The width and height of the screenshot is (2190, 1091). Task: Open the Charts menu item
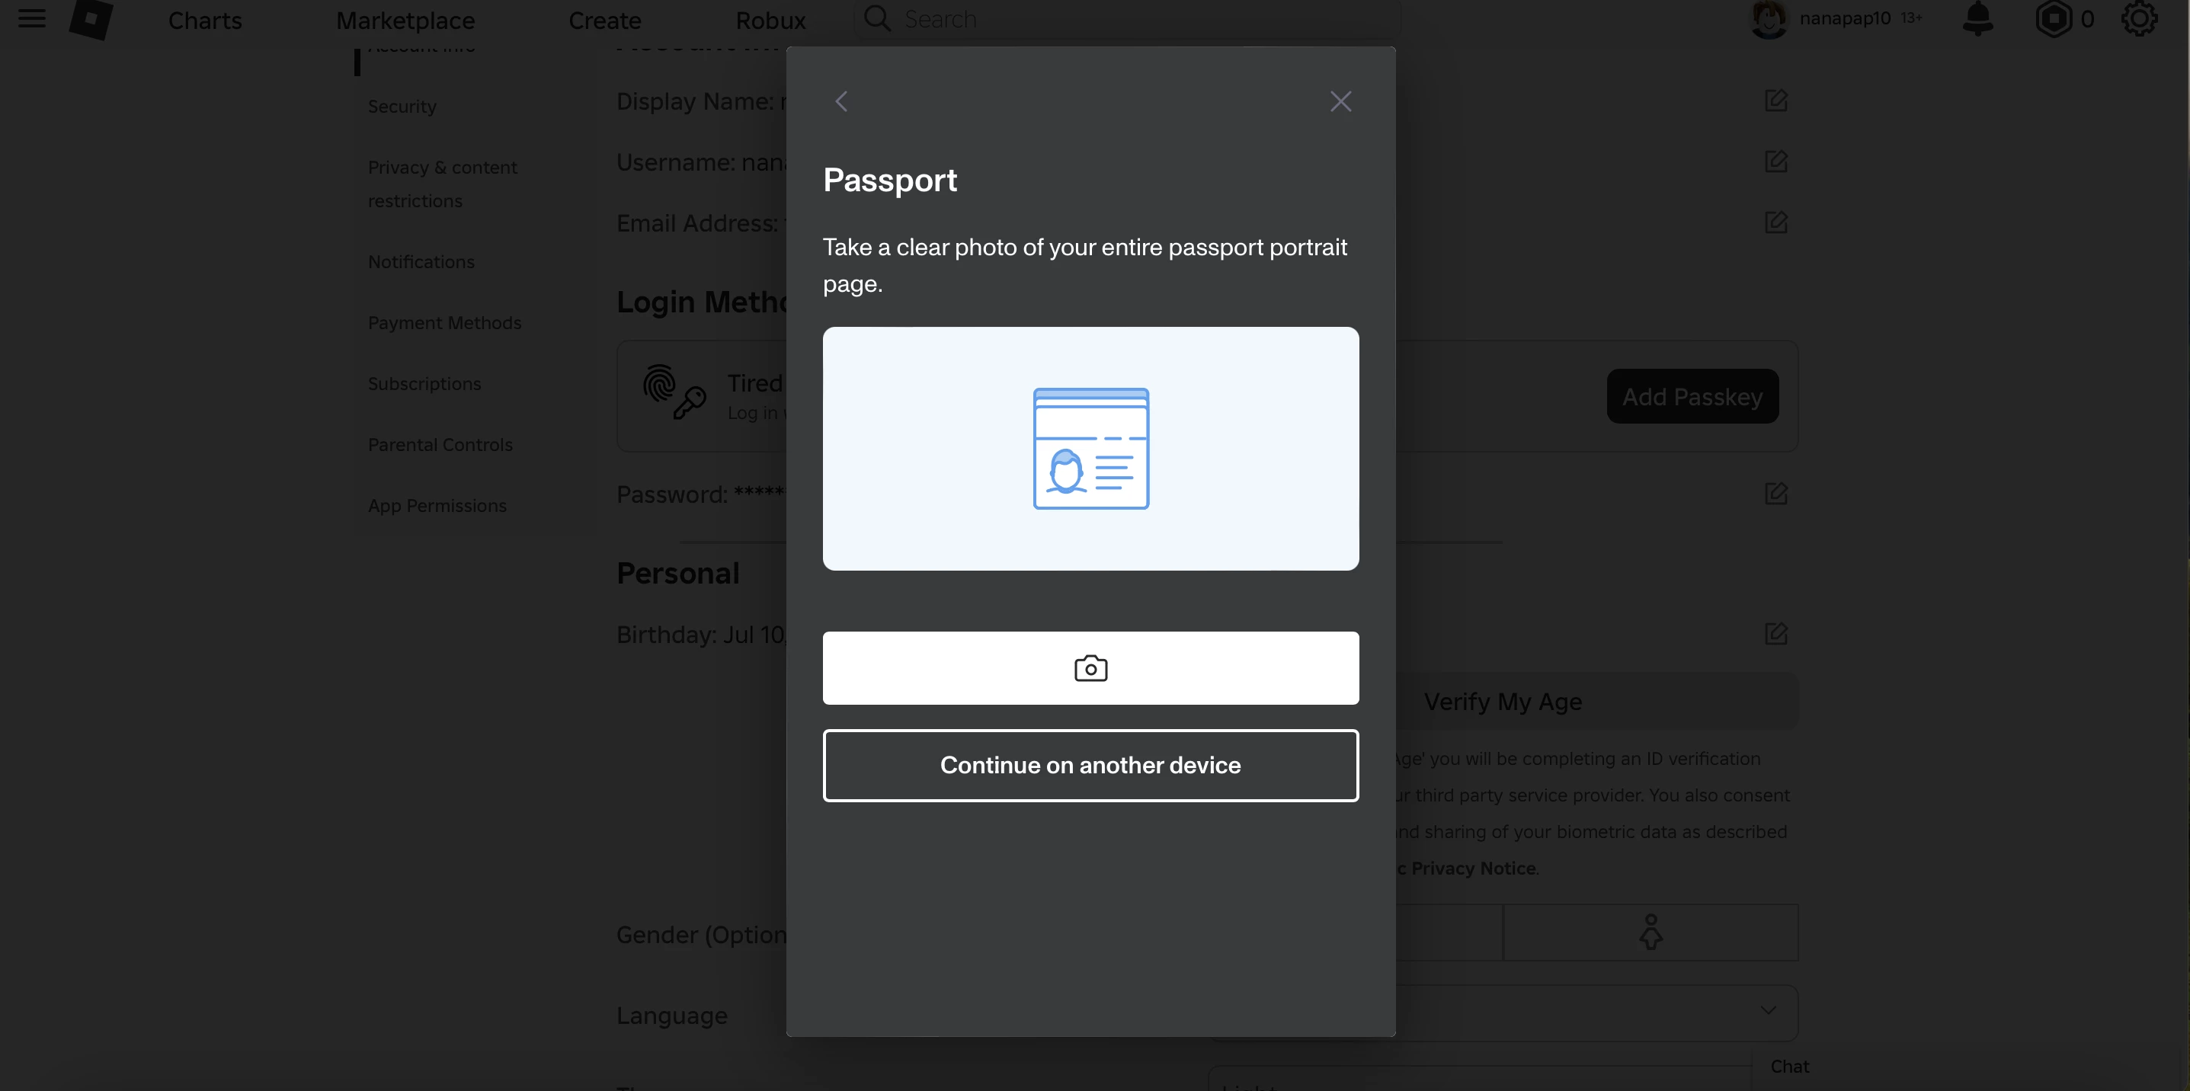point(205,20)
